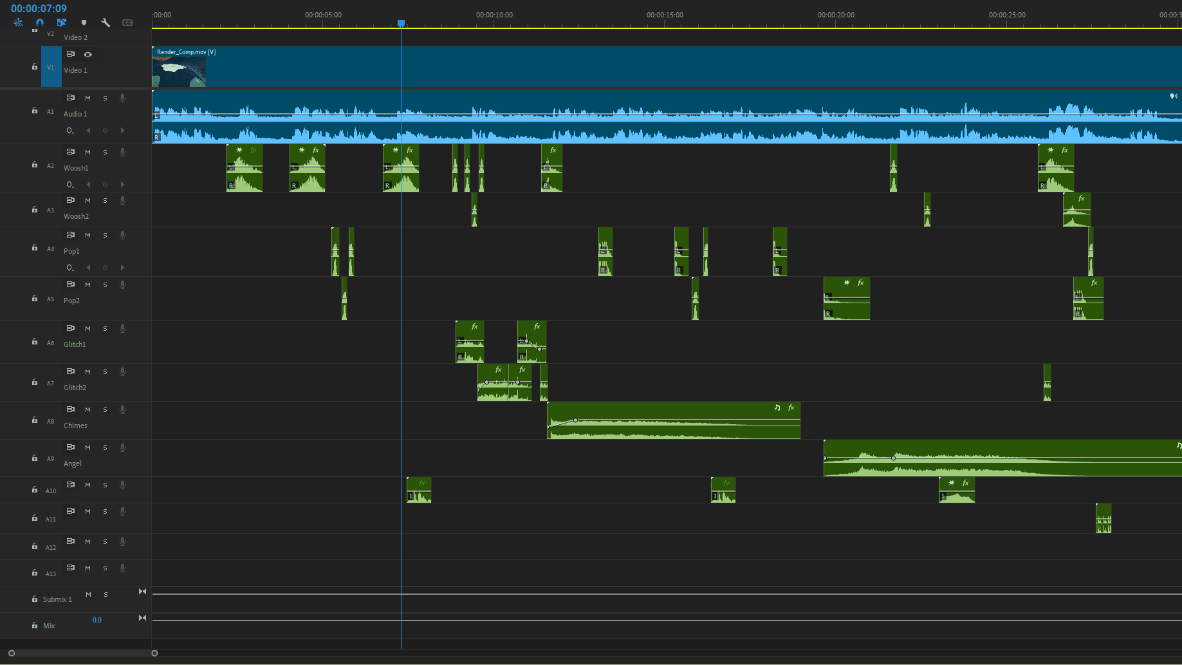Viewport: 1182px width, 665px height.
Task: Go to next keyframe on Audio 1
Action: coord(122,131)
